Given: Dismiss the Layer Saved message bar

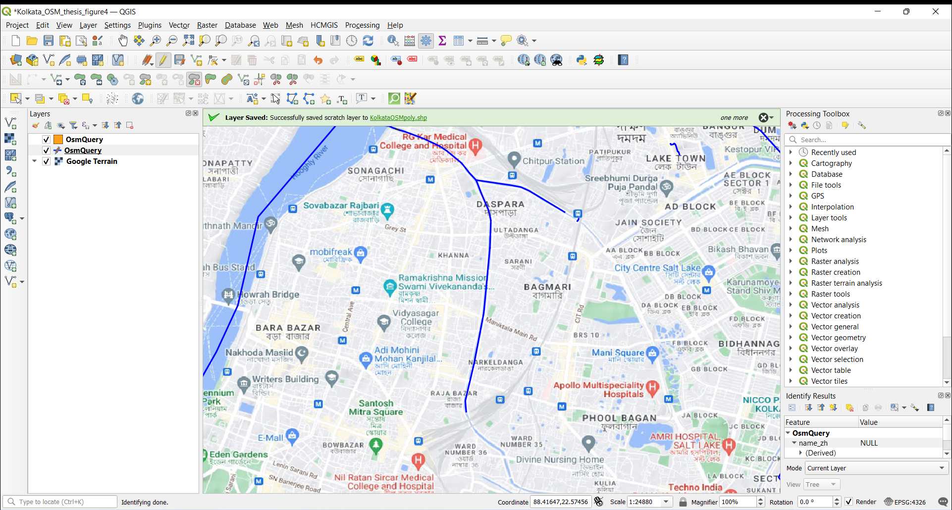Looking at the screenshot, I should pos(763,117).
